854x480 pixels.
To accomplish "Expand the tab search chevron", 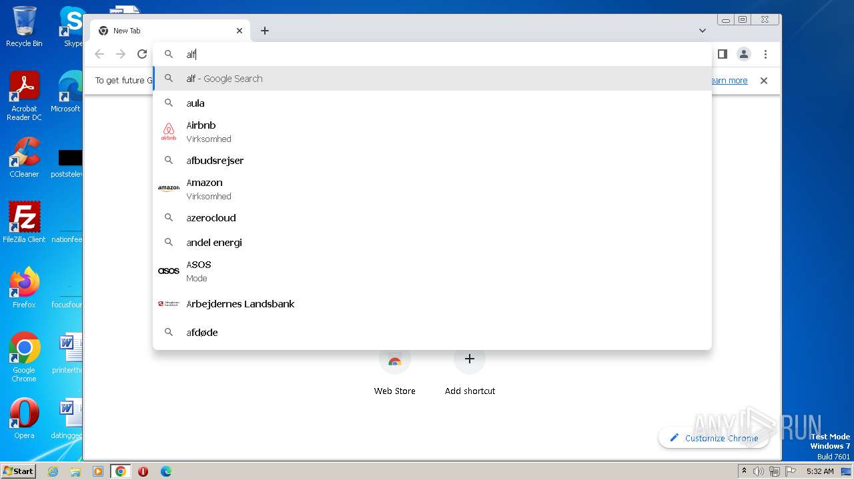I will point(703,31).
